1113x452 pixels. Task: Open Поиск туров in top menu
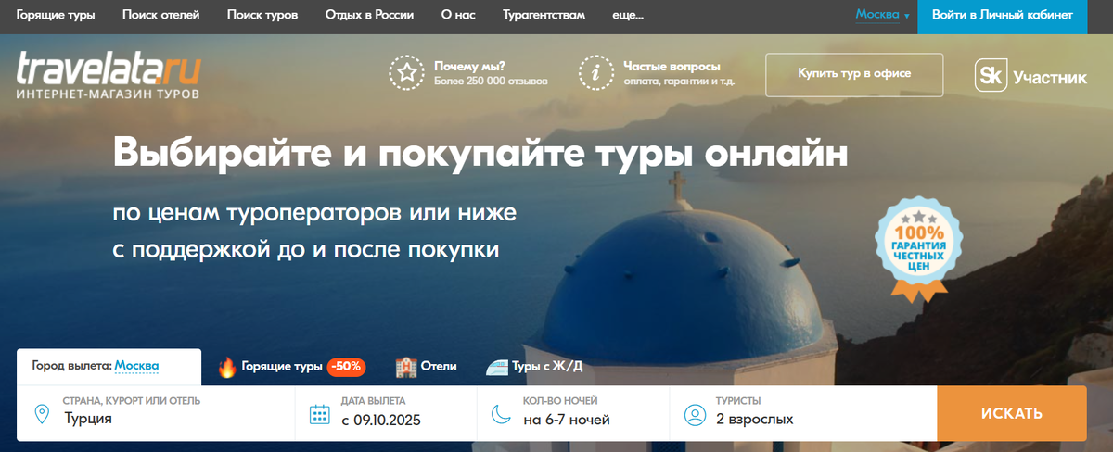(262, 16)
